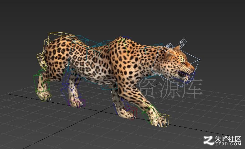The width and height of the screenshot is (245, 149).
Task: Select the white head bone box
Action: pos(175,67)
